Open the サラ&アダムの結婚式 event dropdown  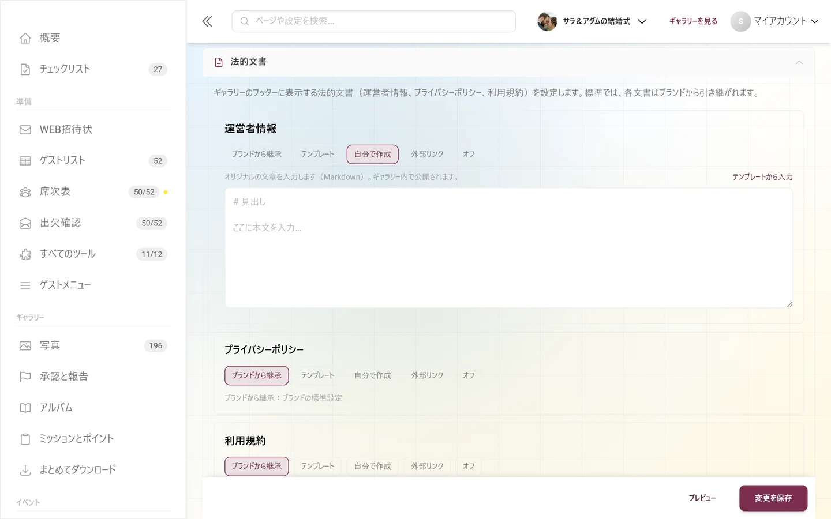click(592, 21)
